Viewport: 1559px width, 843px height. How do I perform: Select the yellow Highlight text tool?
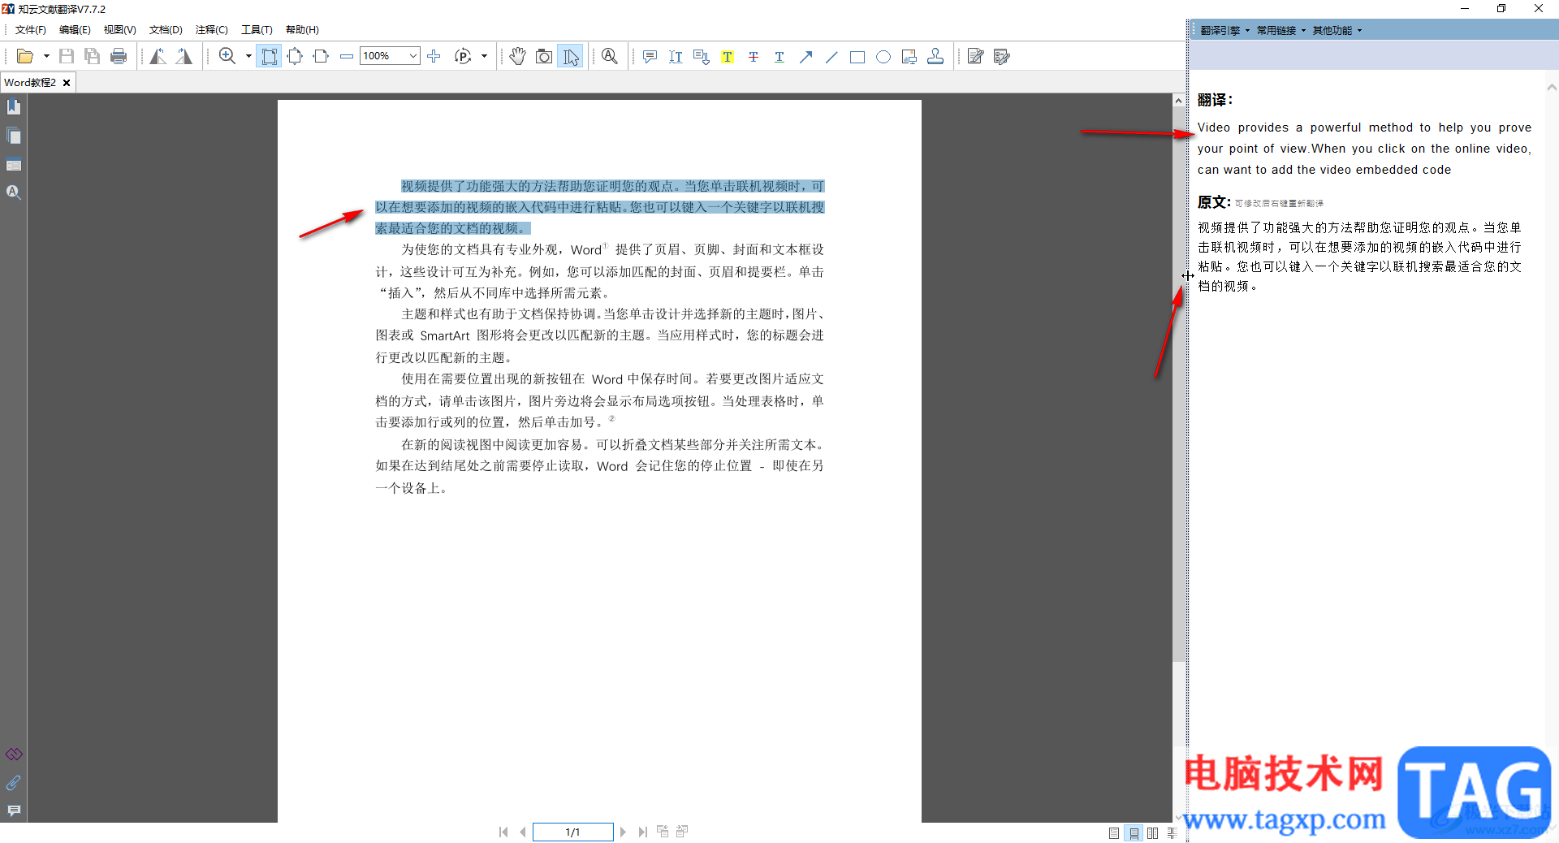728,56
